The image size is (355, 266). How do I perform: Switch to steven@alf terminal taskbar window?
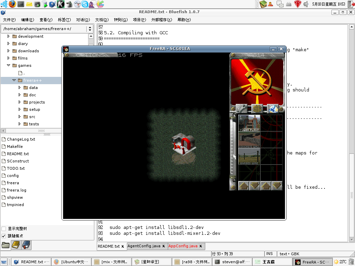pyautogui.click(x=232, y=262)
